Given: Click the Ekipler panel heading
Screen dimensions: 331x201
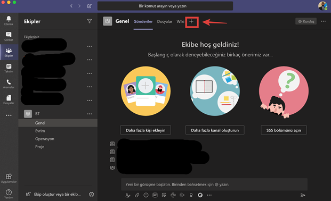Looking at the screenshot, I should pos(32,21).
